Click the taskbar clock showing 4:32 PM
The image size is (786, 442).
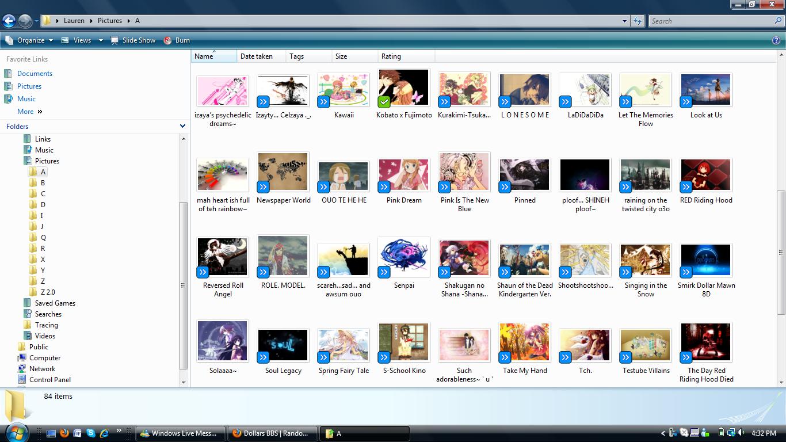pos(764,433)
